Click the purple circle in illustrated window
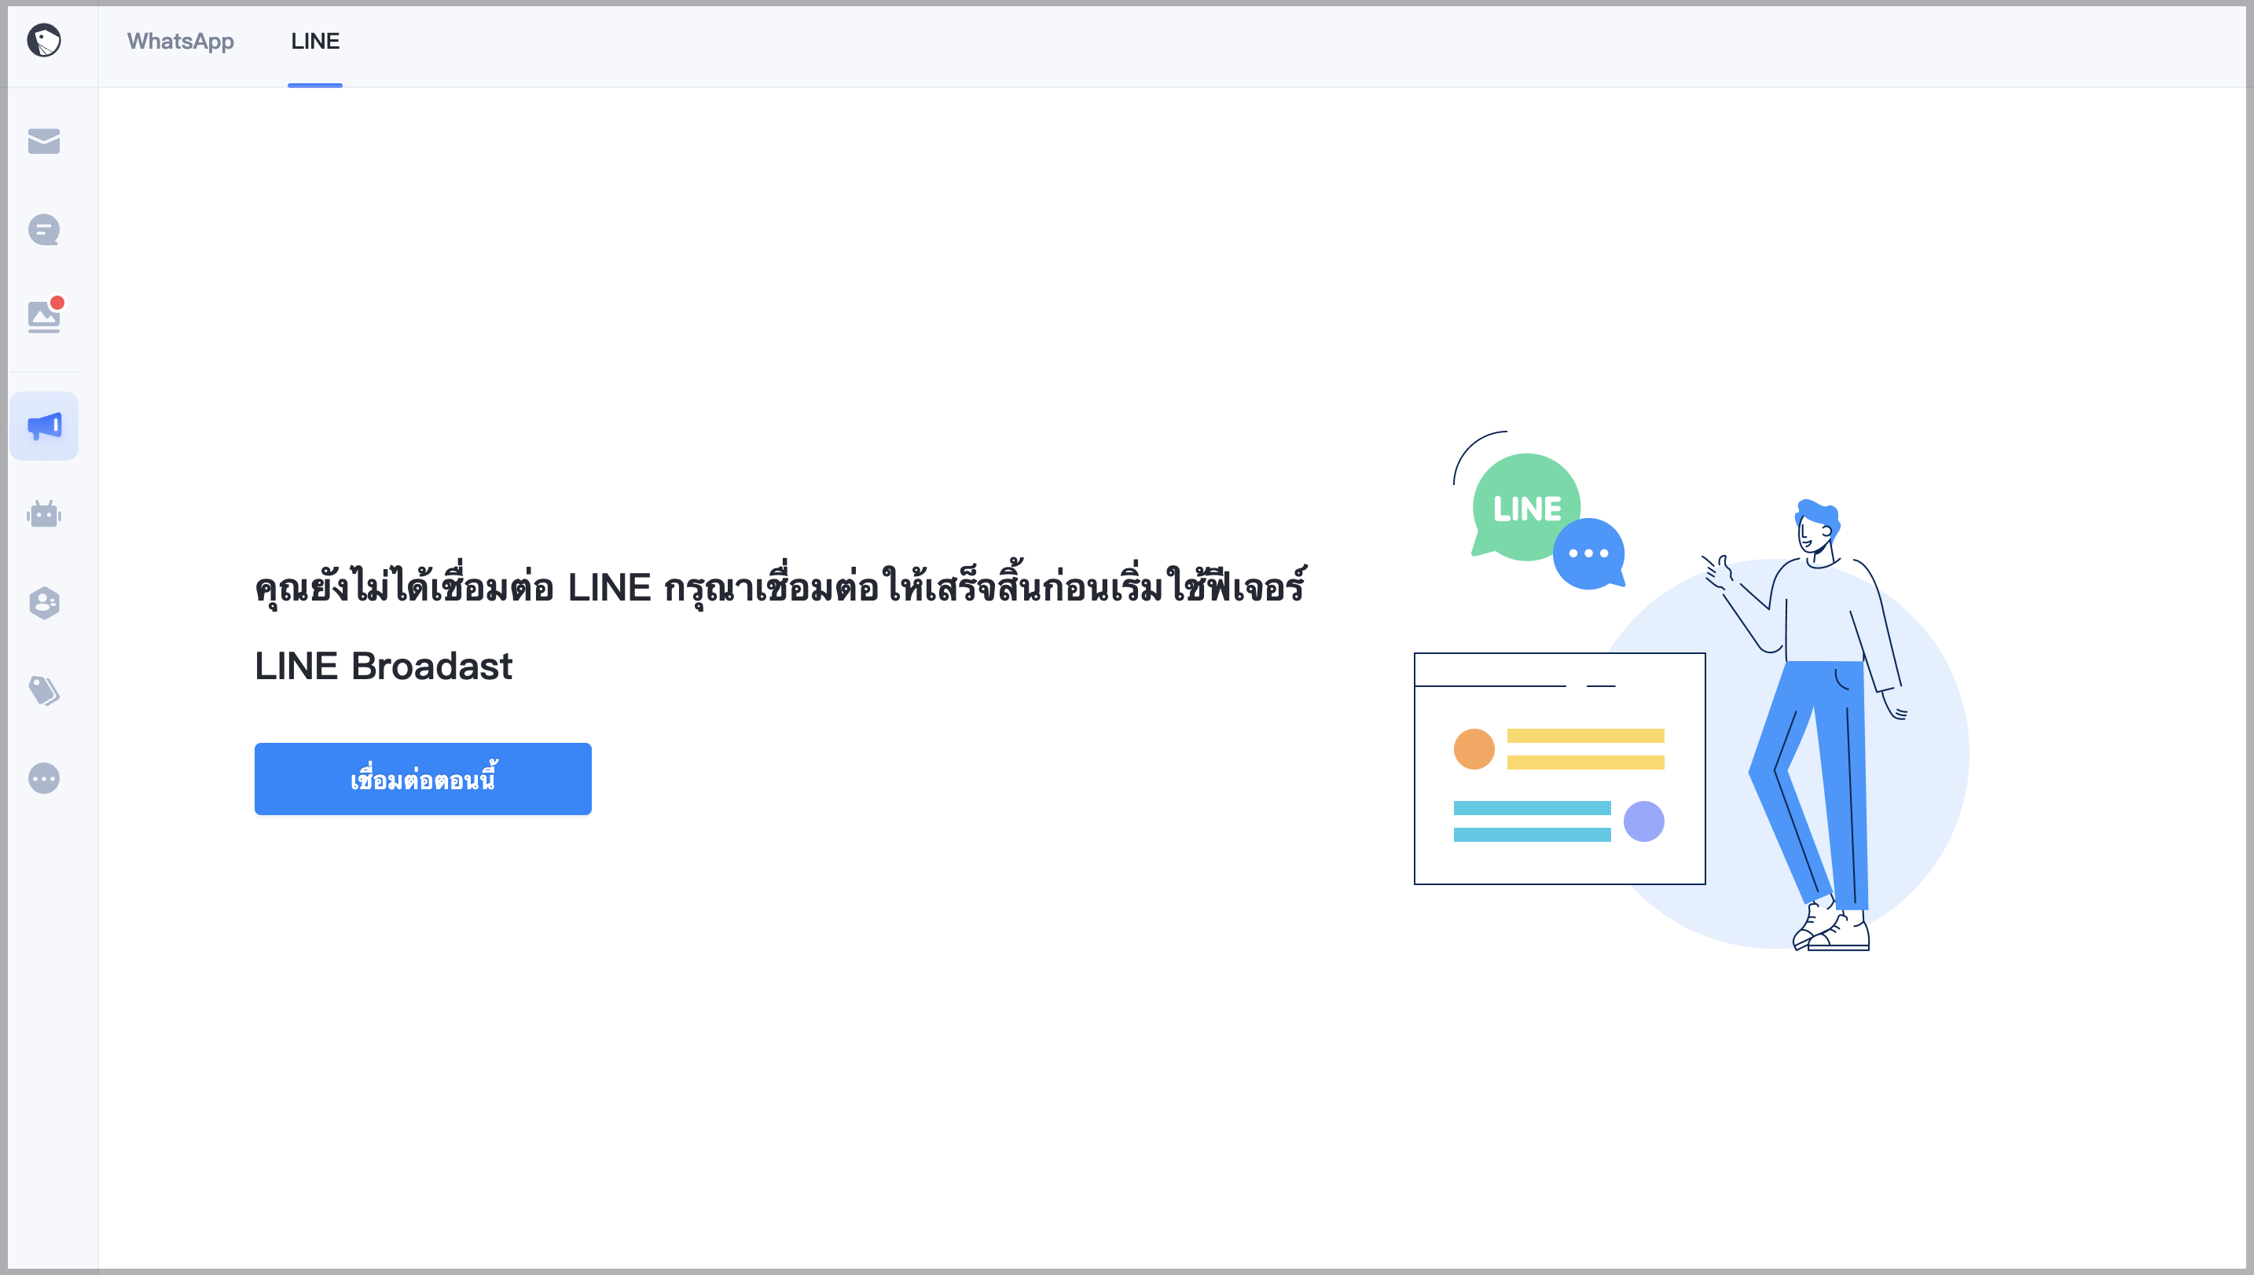Viewport: 2254px width, 1275px height. click(1644, 821)
